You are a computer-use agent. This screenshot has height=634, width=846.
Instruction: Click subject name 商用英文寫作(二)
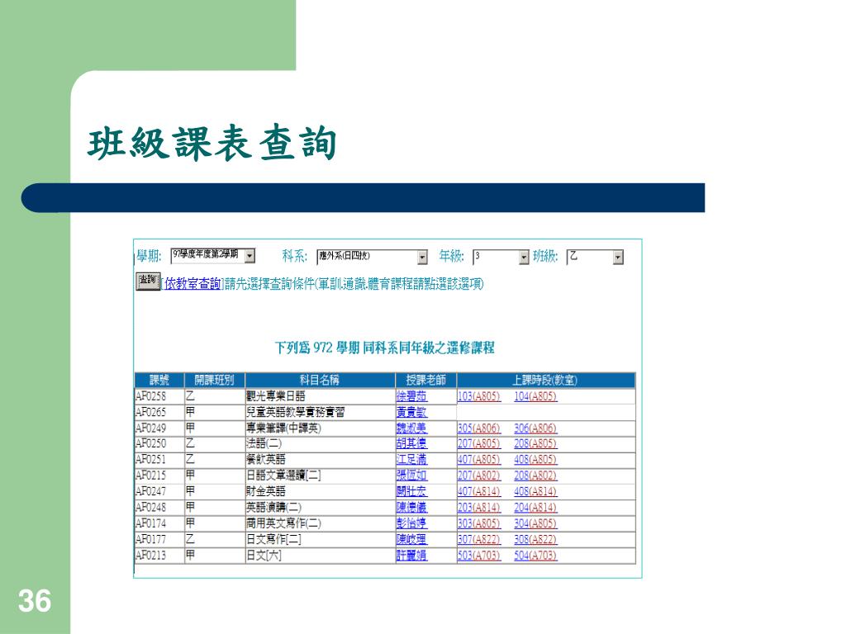coord(284,523)
